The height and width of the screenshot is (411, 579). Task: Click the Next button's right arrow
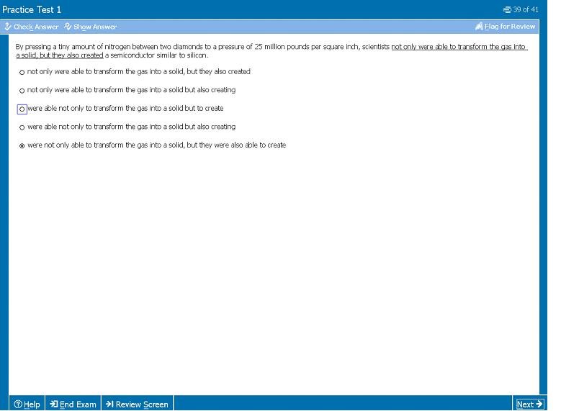pos(539,405)
